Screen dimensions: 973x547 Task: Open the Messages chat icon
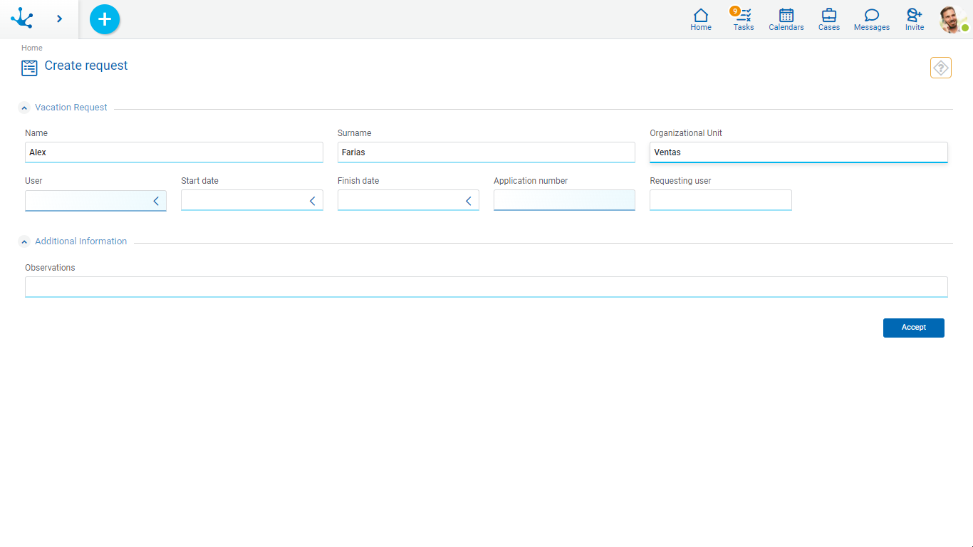pos(872,19)
